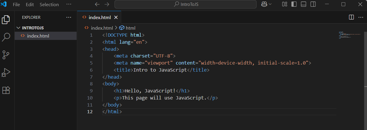Toggle the bottom Panel visibility

point(304,4)
